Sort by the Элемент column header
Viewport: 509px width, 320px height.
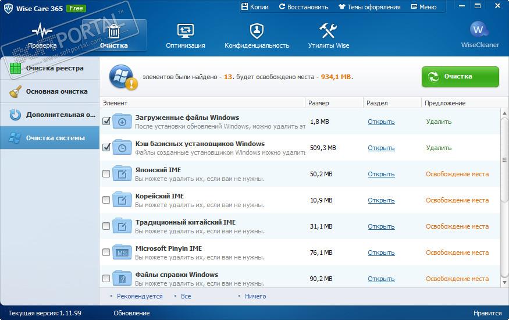tap(202, 103)
